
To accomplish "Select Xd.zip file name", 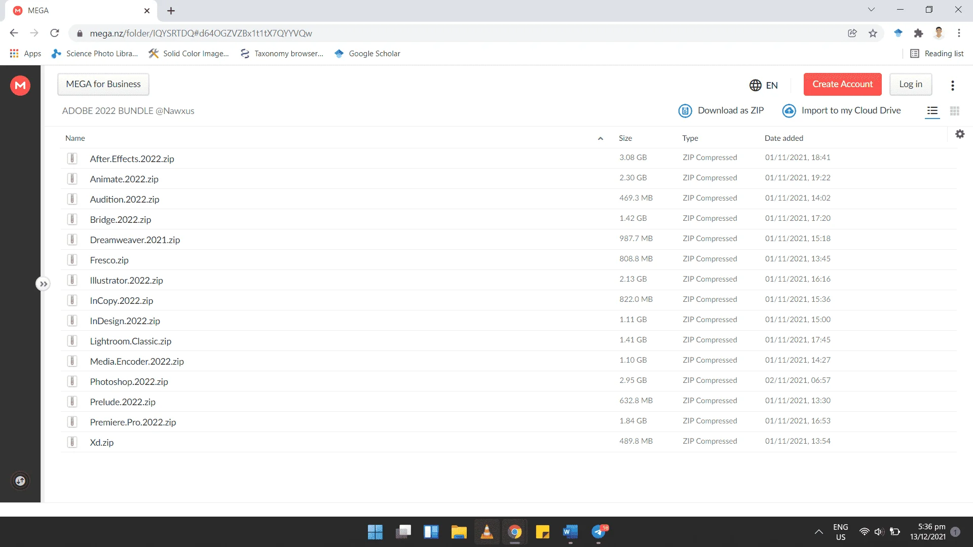I will tap(102, 443).
